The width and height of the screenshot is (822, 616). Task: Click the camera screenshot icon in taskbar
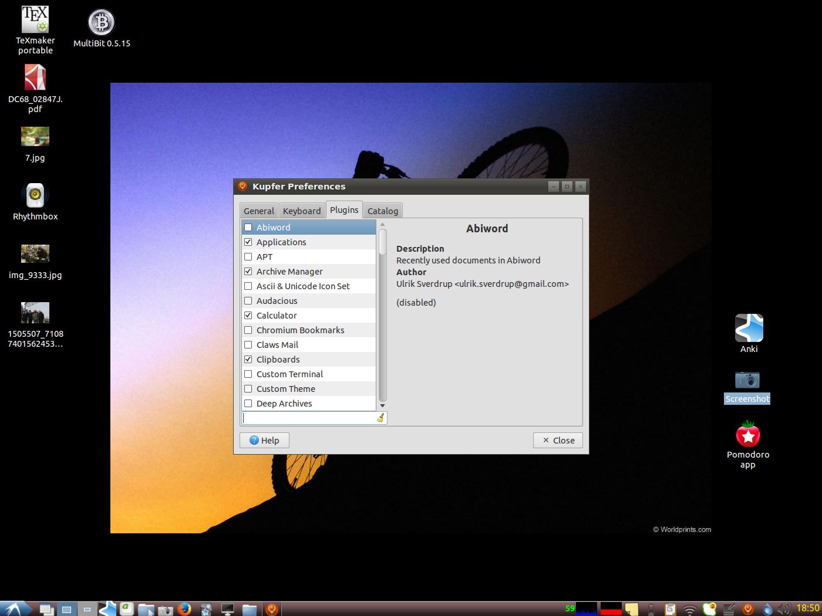(x=166, y=610)
